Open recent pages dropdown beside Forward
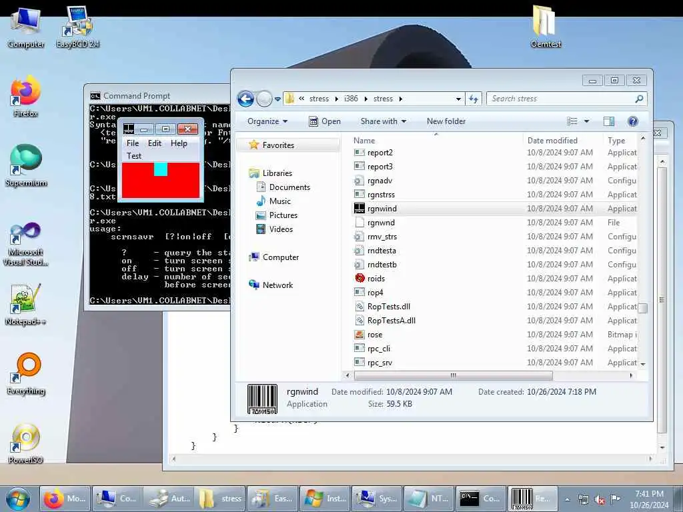Viewport: 683px width, 512px height. pos(277,99)
